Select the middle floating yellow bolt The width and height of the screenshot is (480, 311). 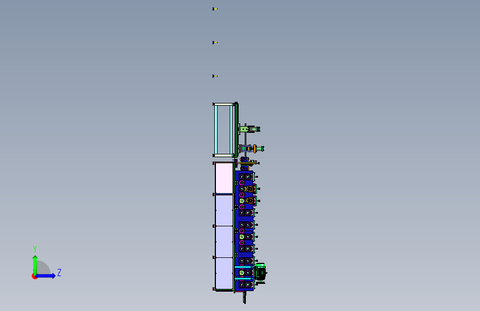click(215, 43)
